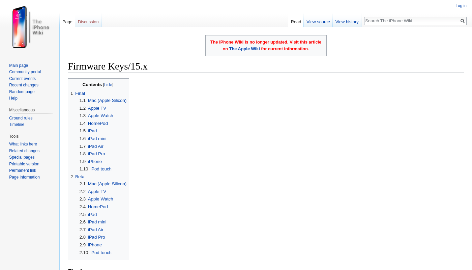Click the iPhone Wiki logo image
Screen dimensions: 472x270
[x=30, y=27]
